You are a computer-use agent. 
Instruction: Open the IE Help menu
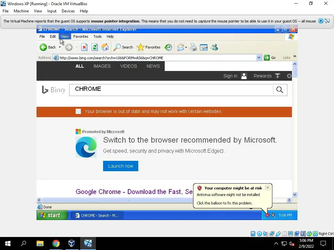(110, 36)
